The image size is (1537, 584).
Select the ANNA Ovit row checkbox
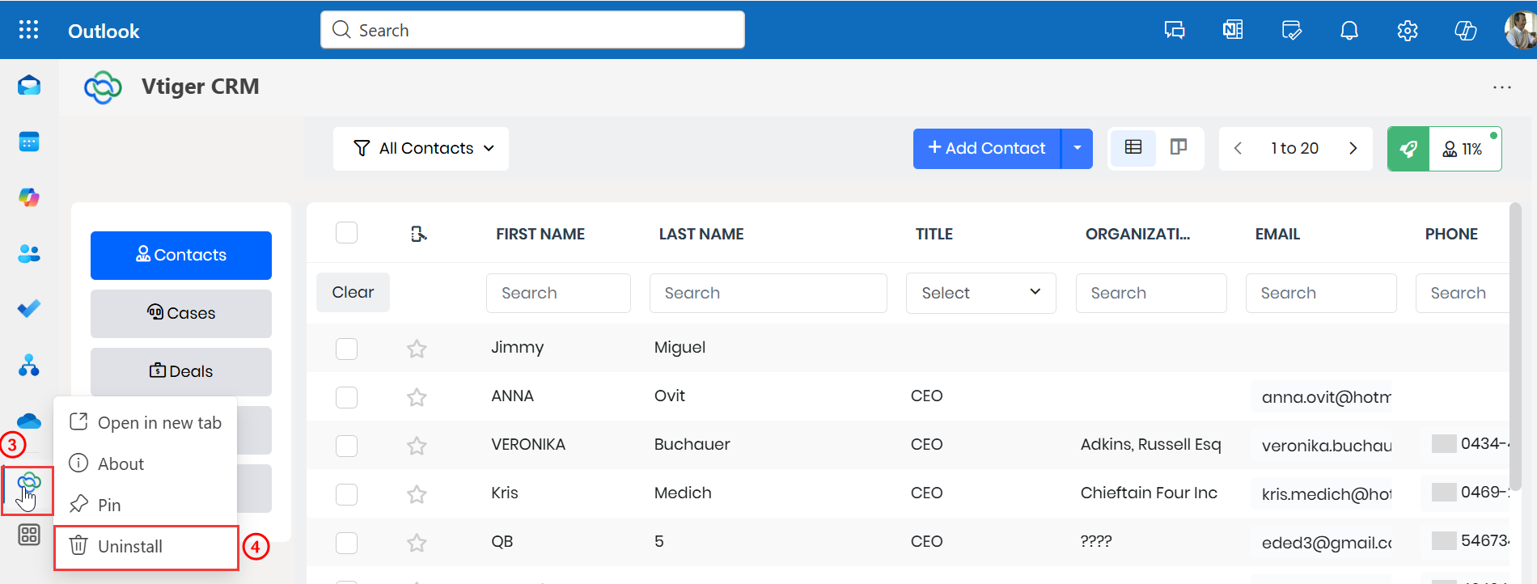tap(346, 397)
